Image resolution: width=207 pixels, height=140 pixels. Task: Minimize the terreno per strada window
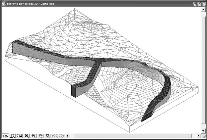195,3
